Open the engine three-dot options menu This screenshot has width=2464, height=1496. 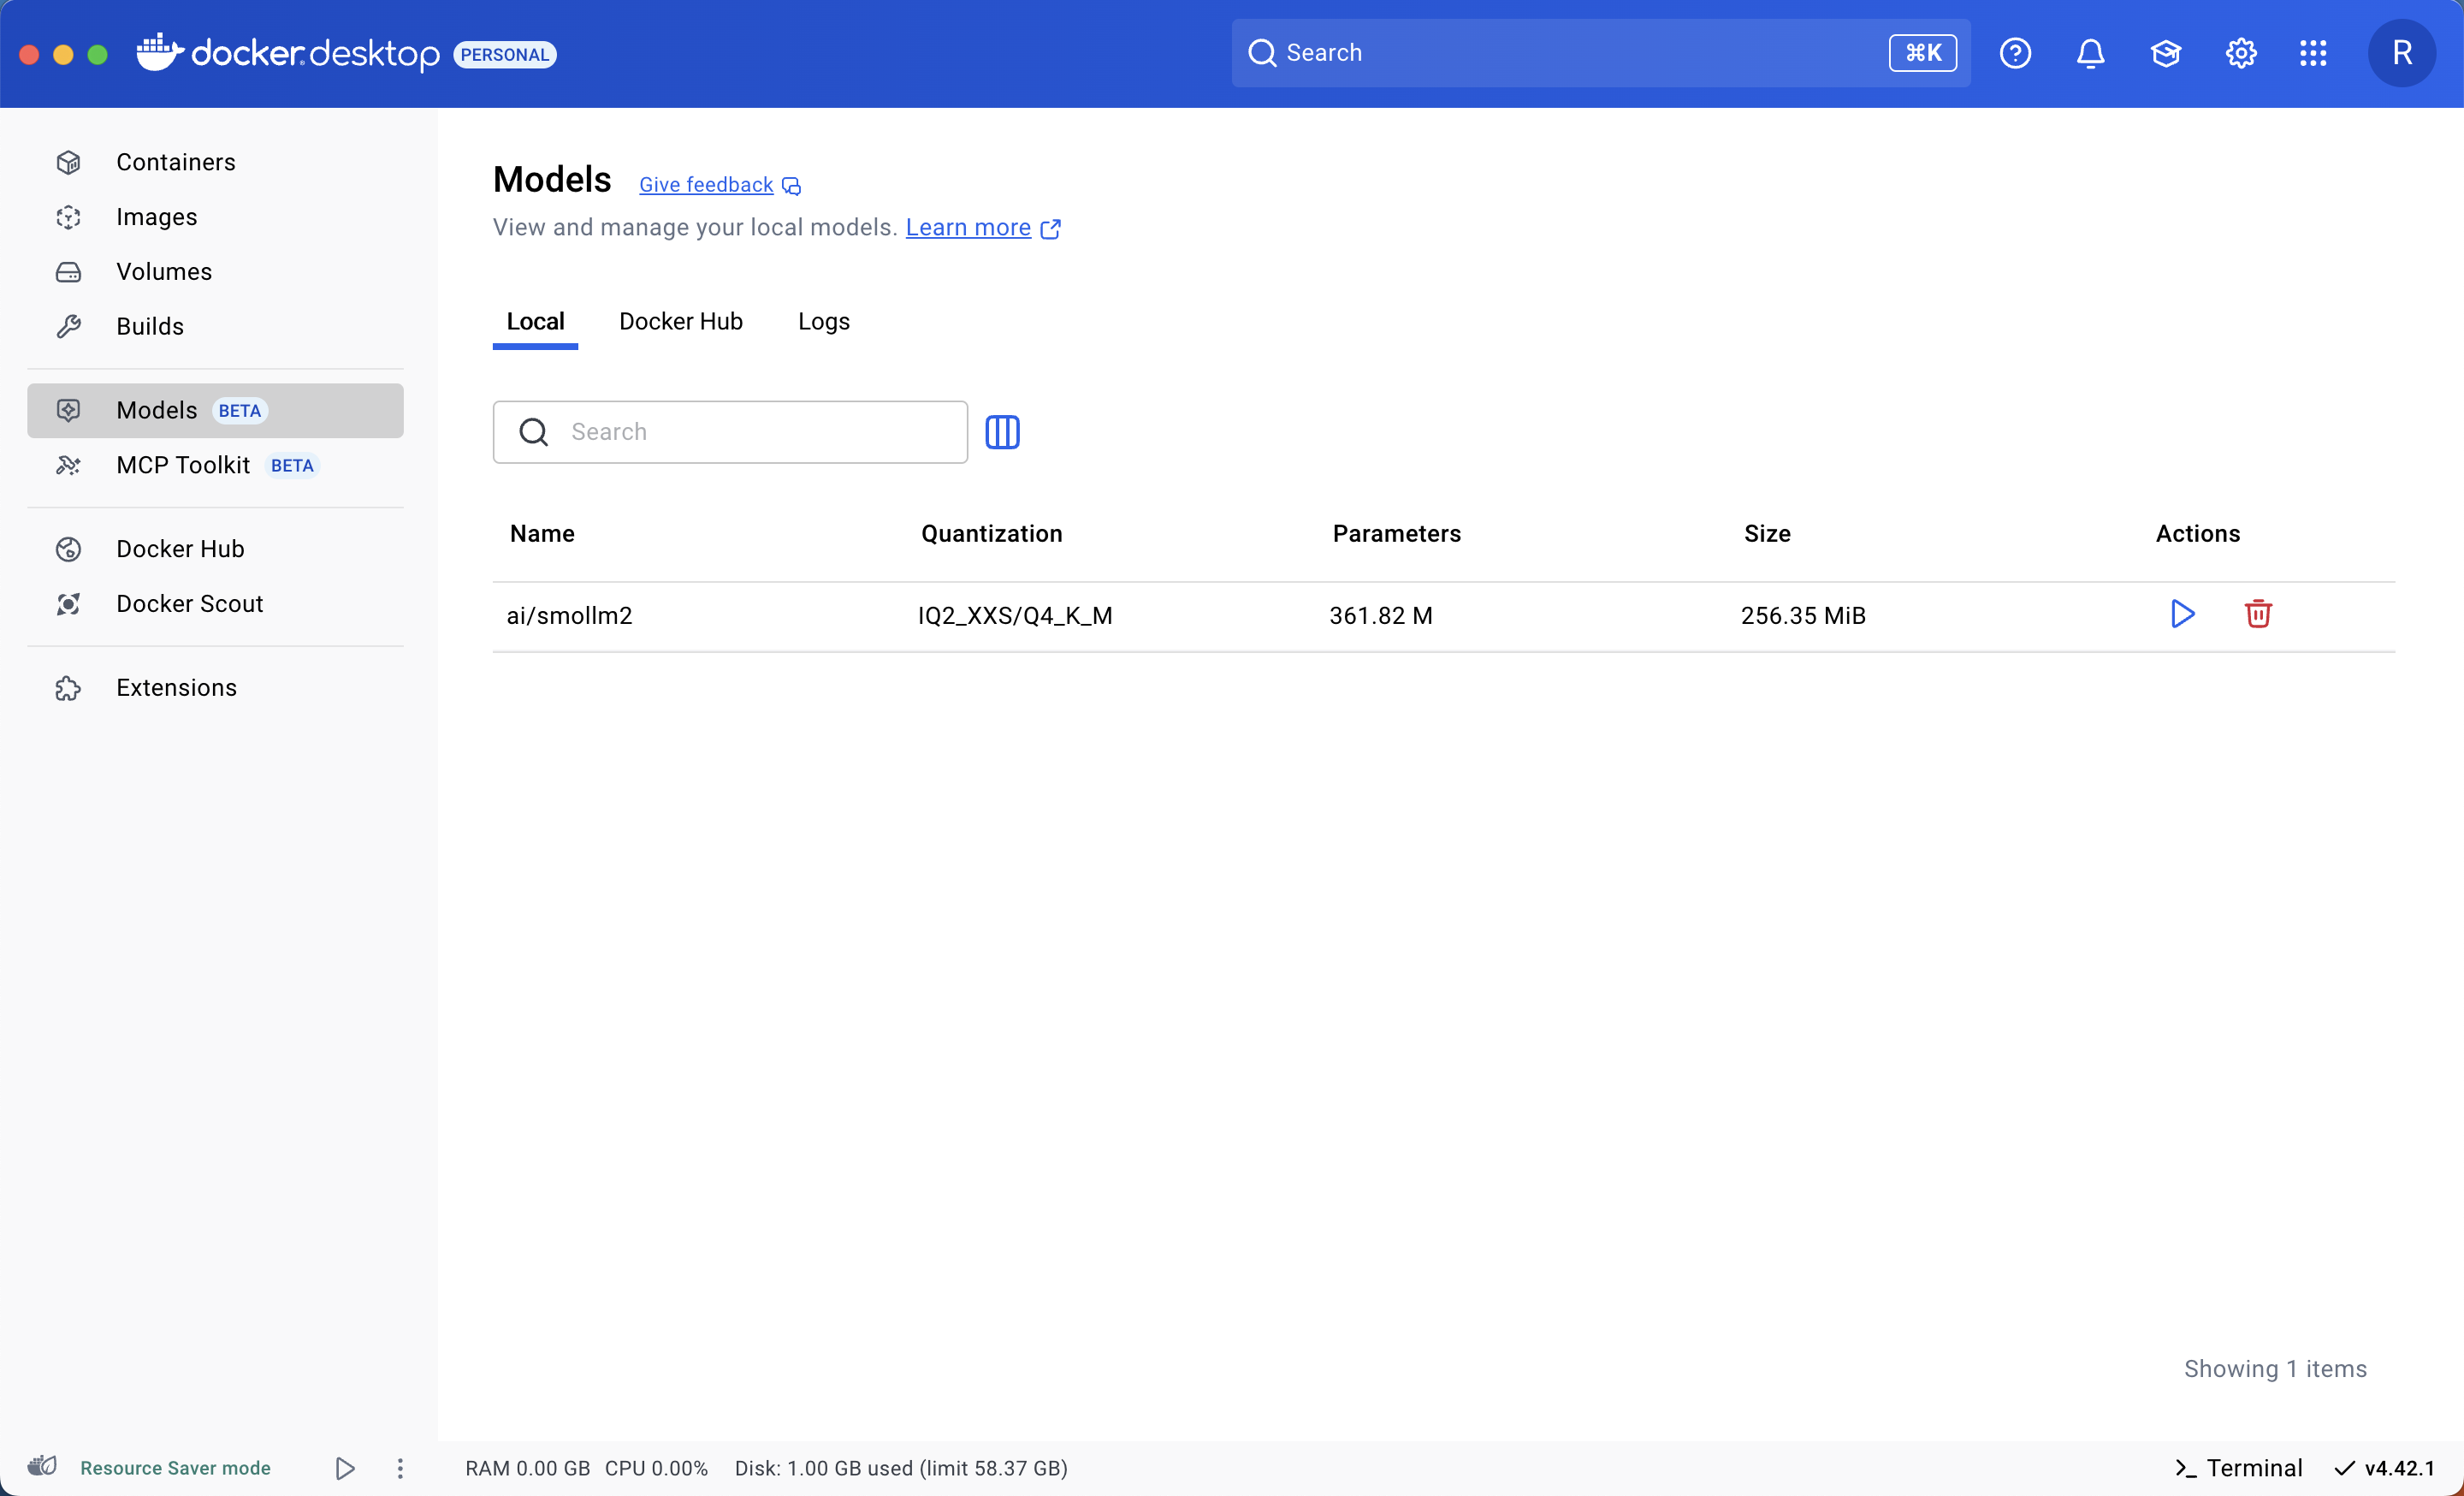point(400,1468)
